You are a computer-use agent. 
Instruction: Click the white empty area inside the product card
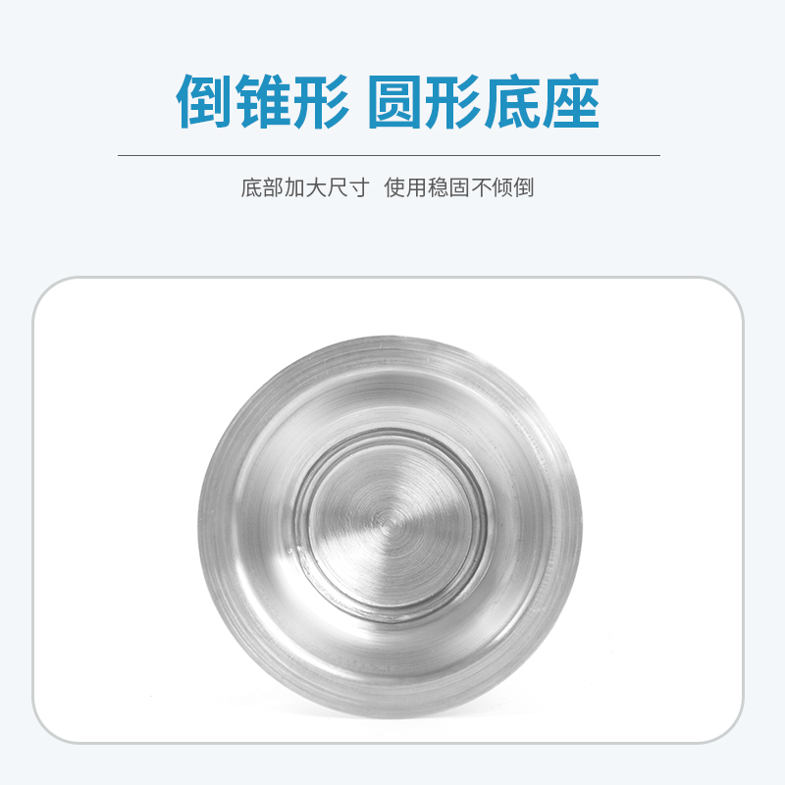tap(115, 500)
